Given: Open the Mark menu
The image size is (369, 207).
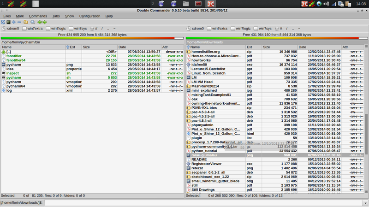Looking at the screenshot, I should click(20, 16).
